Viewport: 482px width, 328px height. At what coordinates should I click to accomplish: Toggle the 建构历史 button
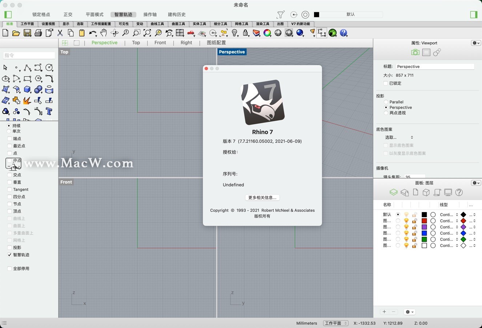[x=177, y=15]
